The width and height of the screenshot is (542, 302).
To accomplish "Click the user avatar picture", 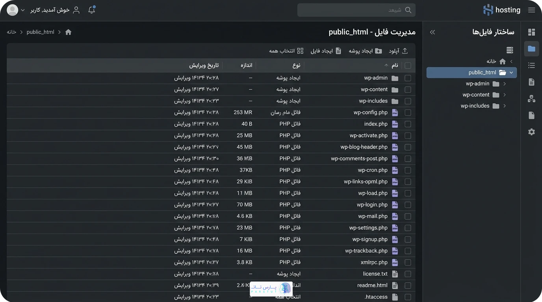I will [13, 10].
